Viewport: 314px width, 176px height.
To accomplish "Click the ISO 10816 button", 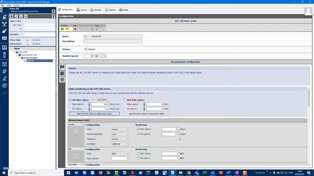I will pyautogui.click(x=102, y=100).
